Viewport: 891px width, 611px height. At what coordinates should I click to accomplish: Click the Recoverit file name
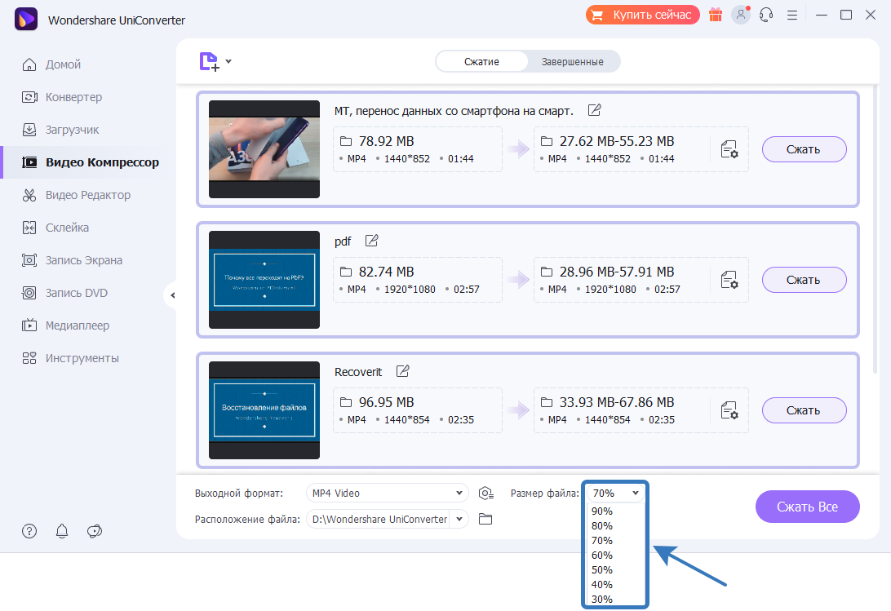tap(358, 372)
